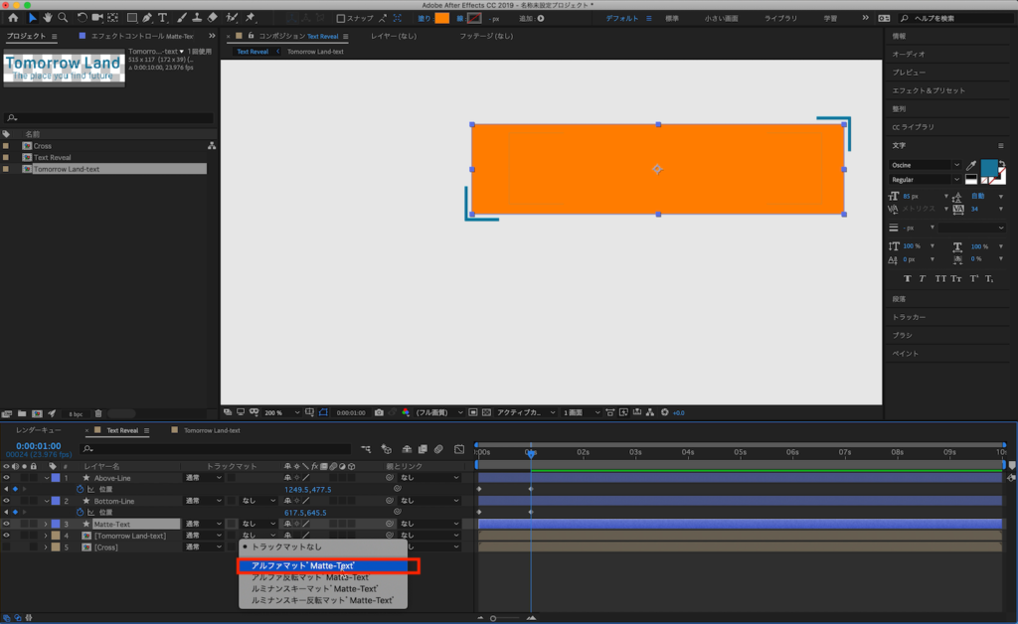Select the Pen tool
1018x624 pixels.
pyautogui.click(x=147, y=18)
